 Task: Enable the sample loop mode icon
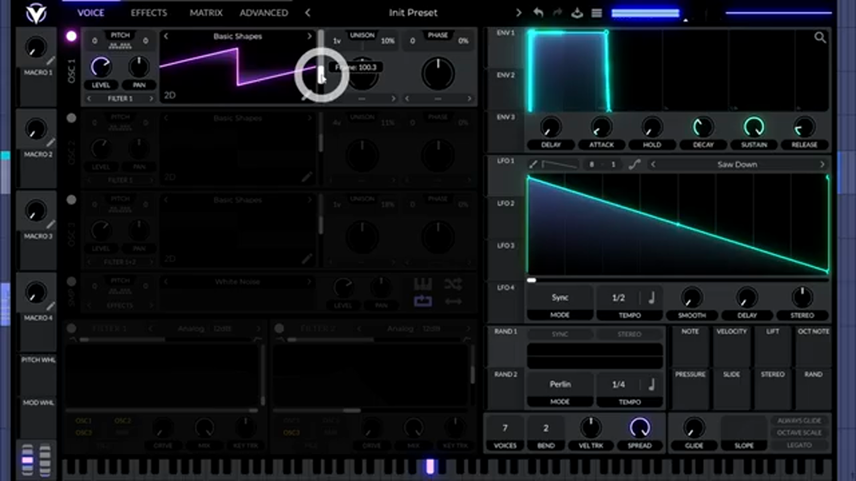pos(423,301)
